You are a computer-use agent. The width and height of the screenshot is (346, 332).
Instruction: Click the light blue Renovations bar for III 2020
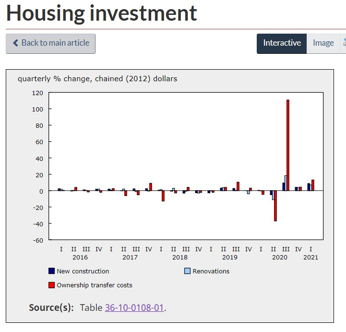286,183
